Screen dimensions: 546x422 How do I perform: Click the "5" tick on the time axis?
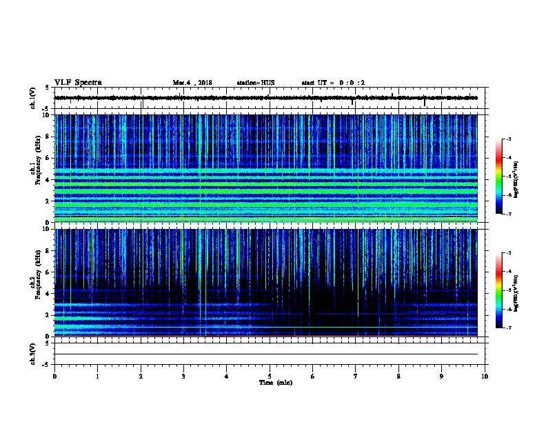click(x=270, y=376)
